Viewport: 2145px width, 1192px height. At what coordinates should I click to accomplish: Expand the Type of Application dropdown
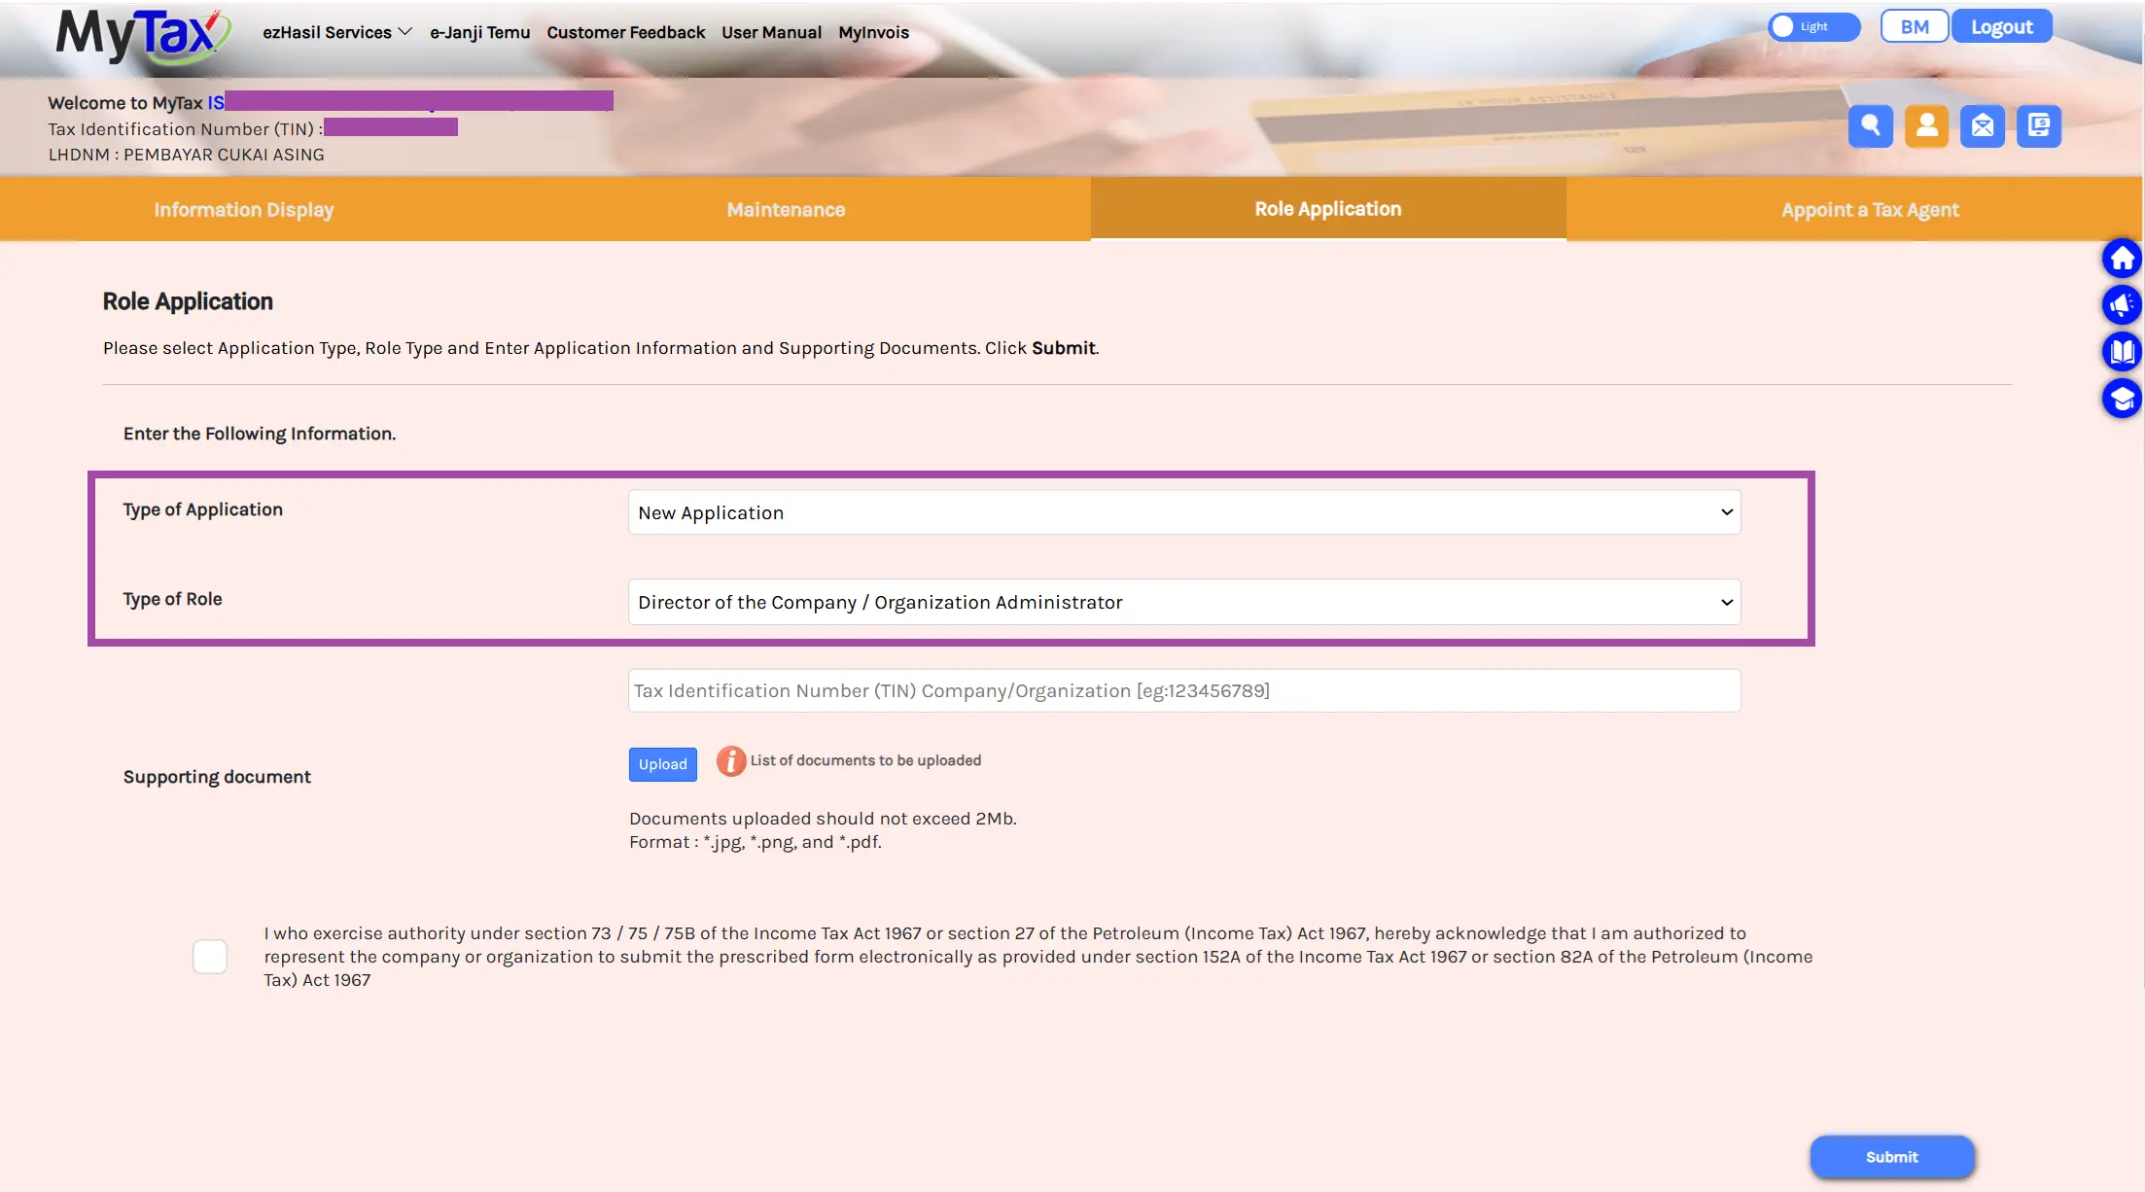(1184, 512)
